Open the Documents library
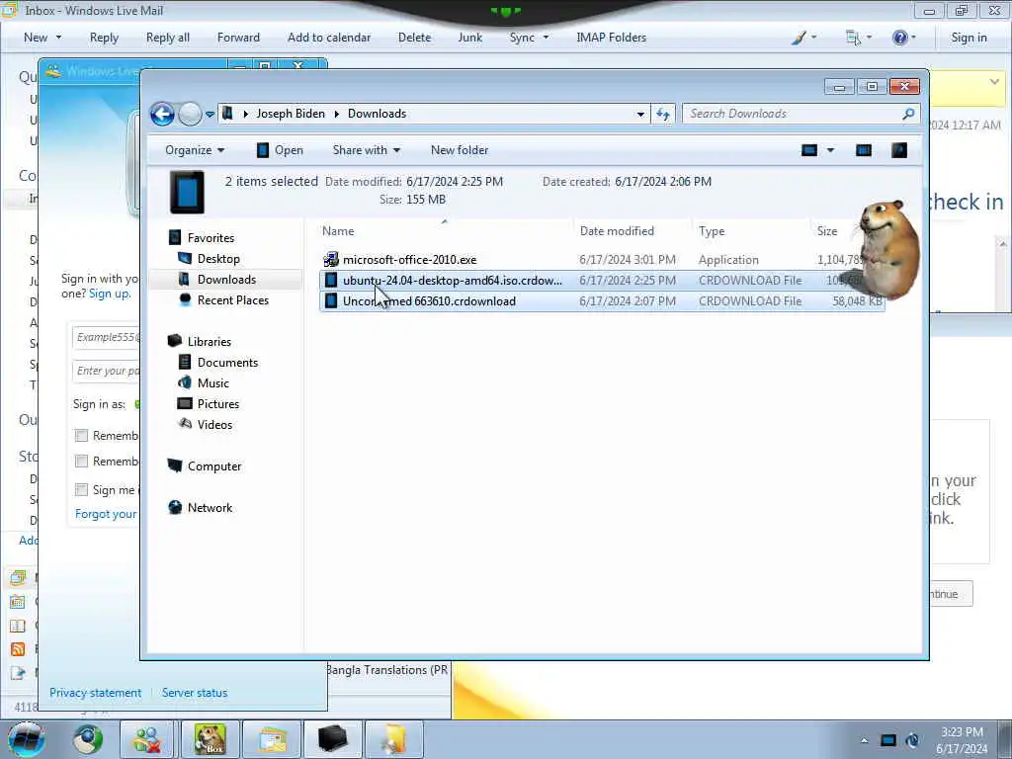This screenshot has height=759, width=1012. click(227, 362)
